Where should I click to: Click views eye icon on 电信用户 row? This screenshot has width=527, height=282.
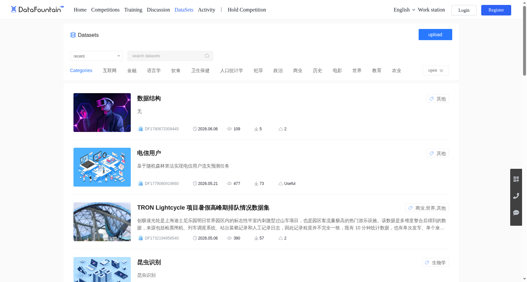click(x=230, y=184)
